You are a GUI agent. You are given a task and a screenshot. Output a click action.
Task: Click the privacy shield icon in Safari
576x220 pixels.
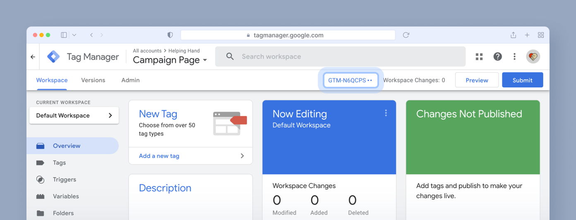click(170, 35)
